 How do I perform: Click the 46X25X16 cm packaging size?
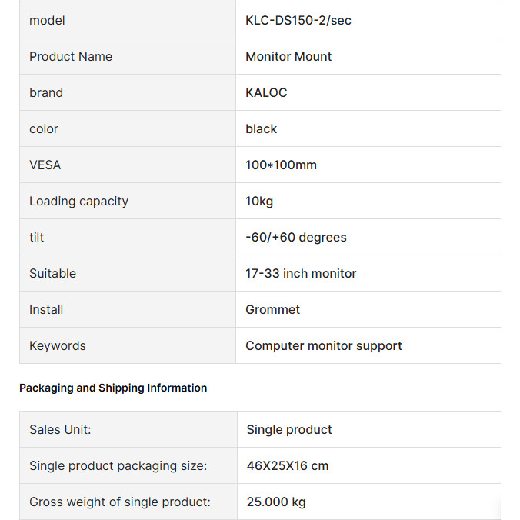(x=288, y=466)
